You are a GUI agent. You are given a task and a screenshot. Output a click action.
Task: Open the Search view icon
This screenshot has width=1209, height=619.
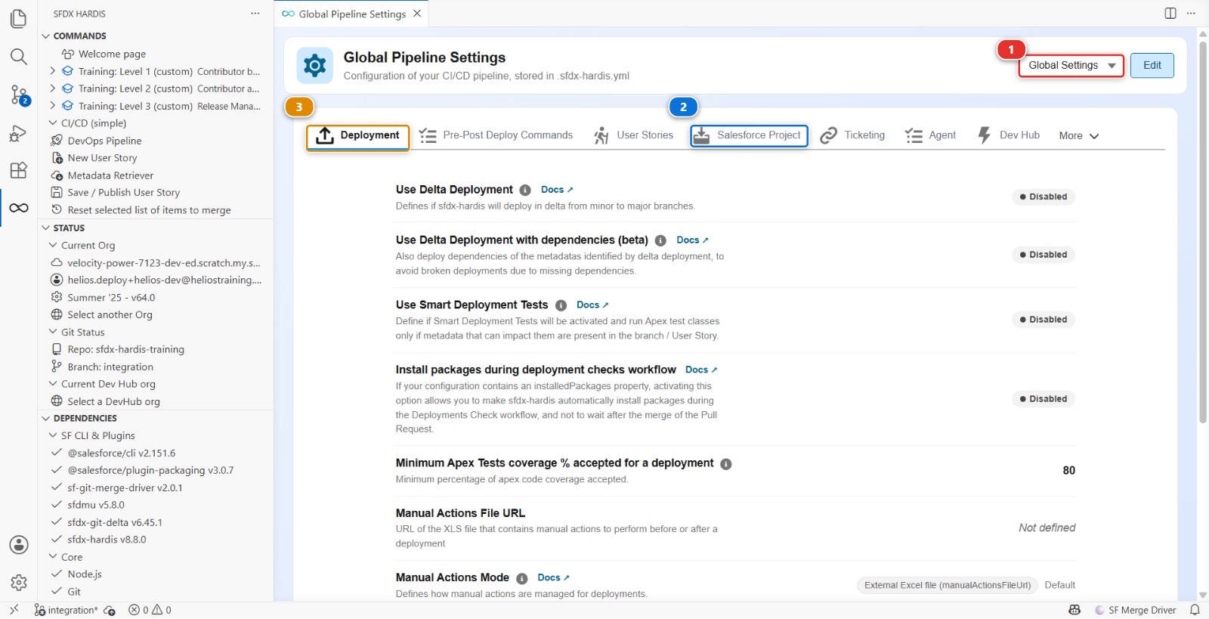[x=19, y=57]
